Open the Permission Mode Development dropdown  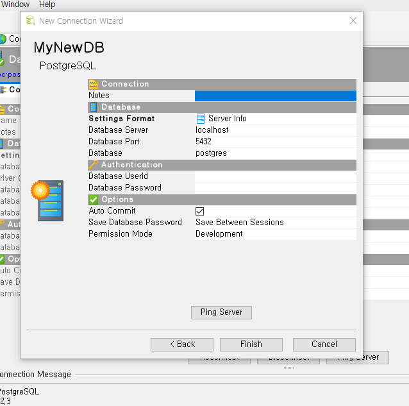[x=276, y=234]
